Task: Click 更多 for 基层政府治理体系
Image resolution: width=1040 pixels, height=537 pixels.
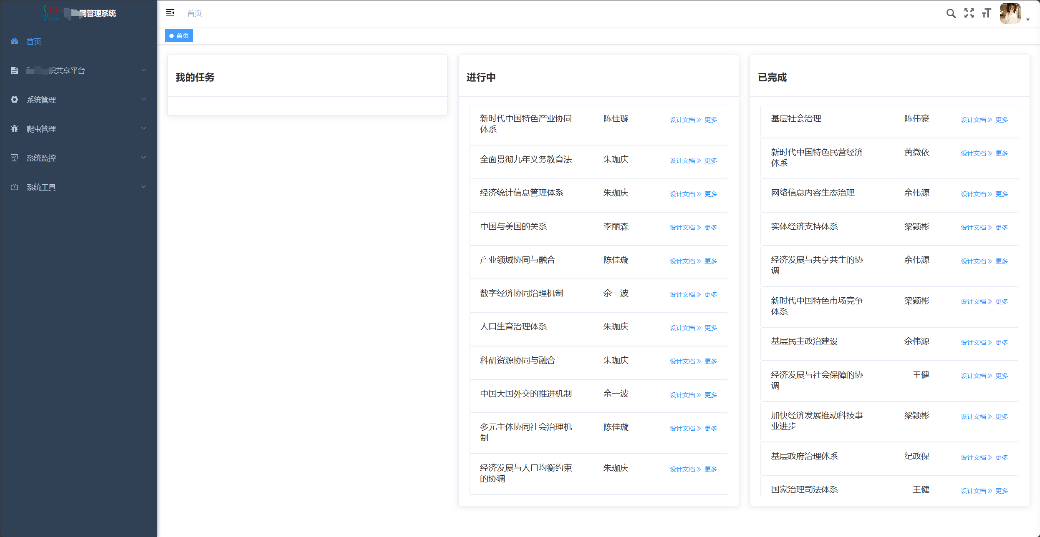Action: pos(1002,457)
